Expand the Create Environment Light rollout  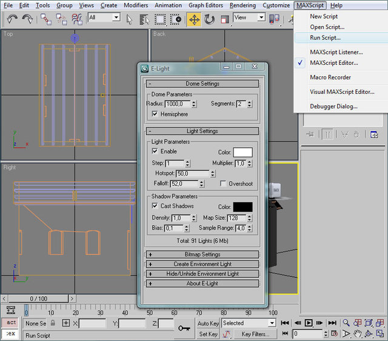pyautogui.click(x=202, y=264)
